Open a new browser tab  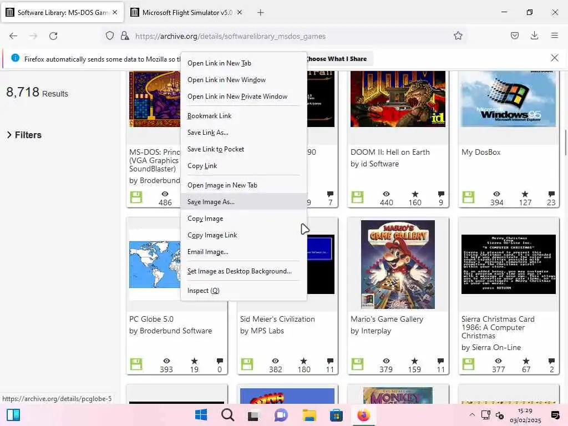(261, 13)
